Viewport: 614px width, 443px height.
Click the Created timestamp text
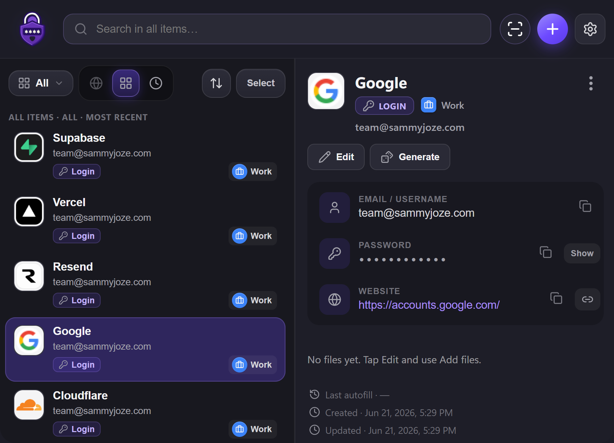coord(389,413)
